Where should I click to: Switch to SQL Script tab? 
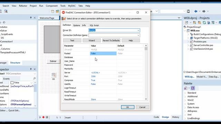[94, 25]
